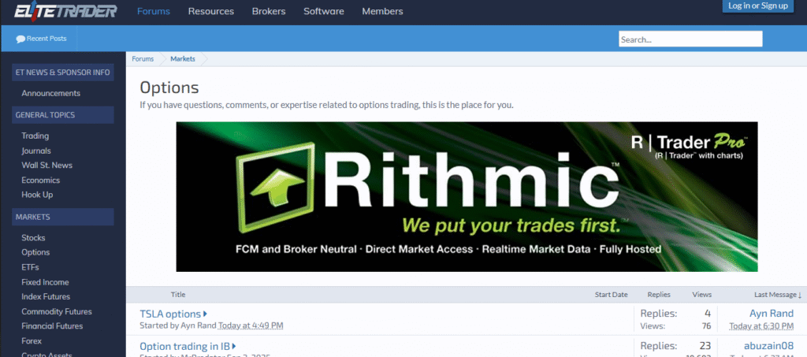This screenshot has width=807, height=357.
Task: Open Option trading in IB thread
Action: click(184, 346)
